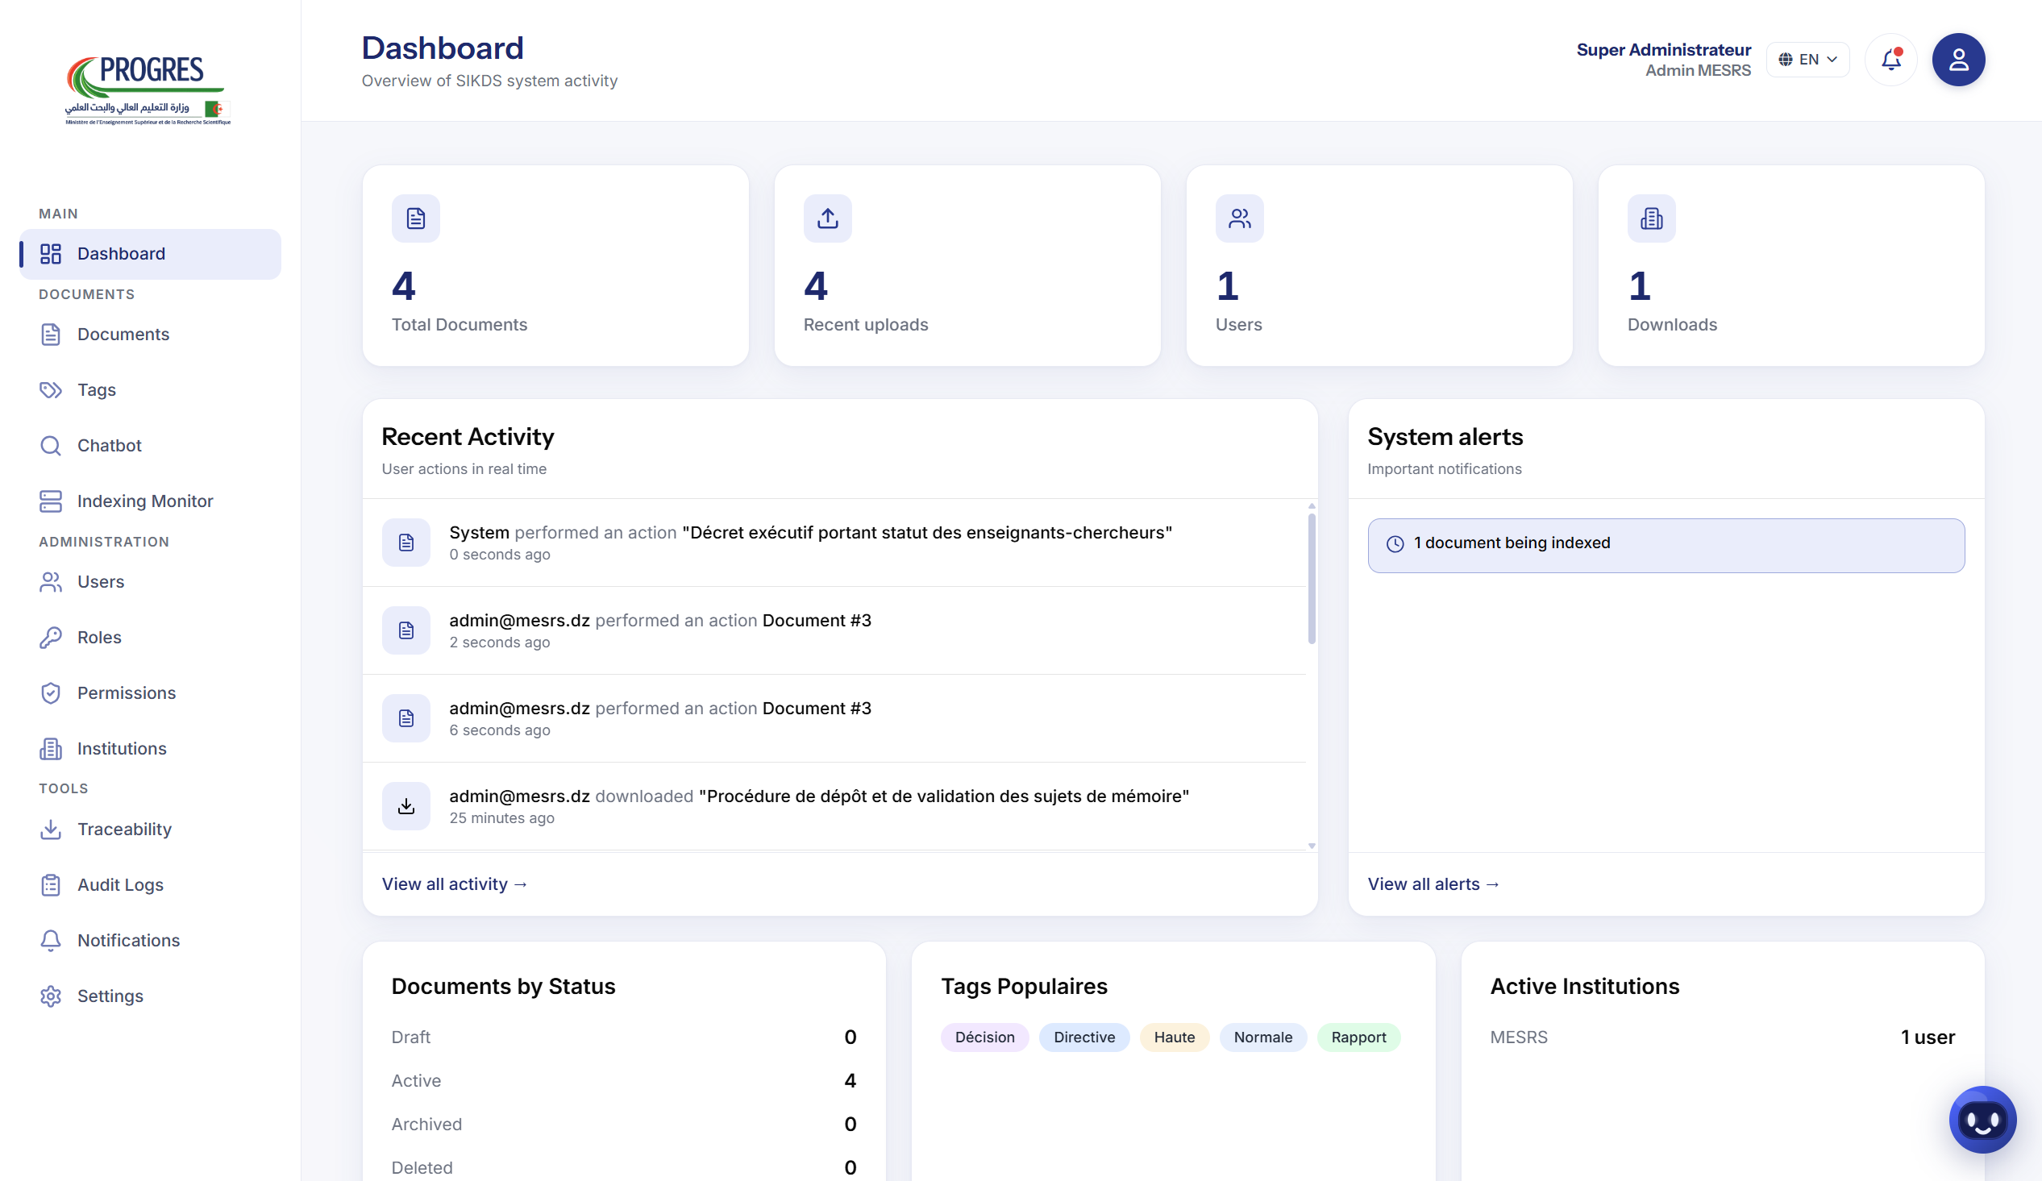Click the Notifications bell icon in sidebar

[x=50, y=940]
